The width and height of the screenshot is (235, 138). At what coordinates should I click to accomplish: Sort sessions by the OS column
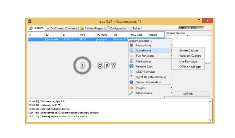click(121, 35)
